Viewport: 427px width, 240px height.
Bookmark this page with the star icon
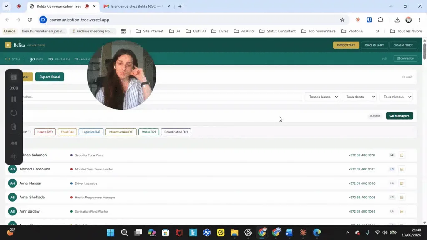[342, 20]
